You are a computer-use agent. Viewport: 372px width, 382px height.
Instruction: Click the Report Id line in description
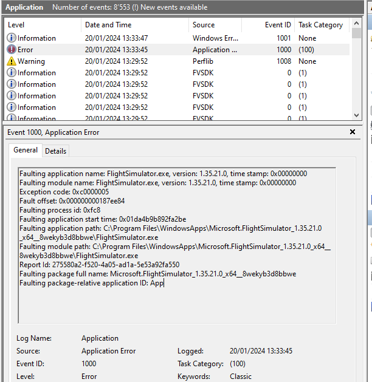click(100, 265)
